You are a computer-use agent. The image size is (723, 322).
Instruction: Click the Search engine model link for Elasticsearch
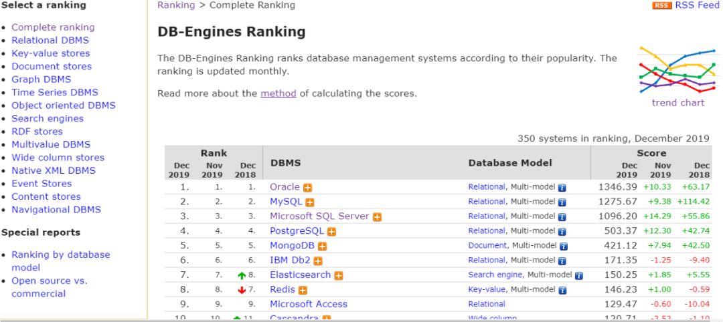(495, 275)
